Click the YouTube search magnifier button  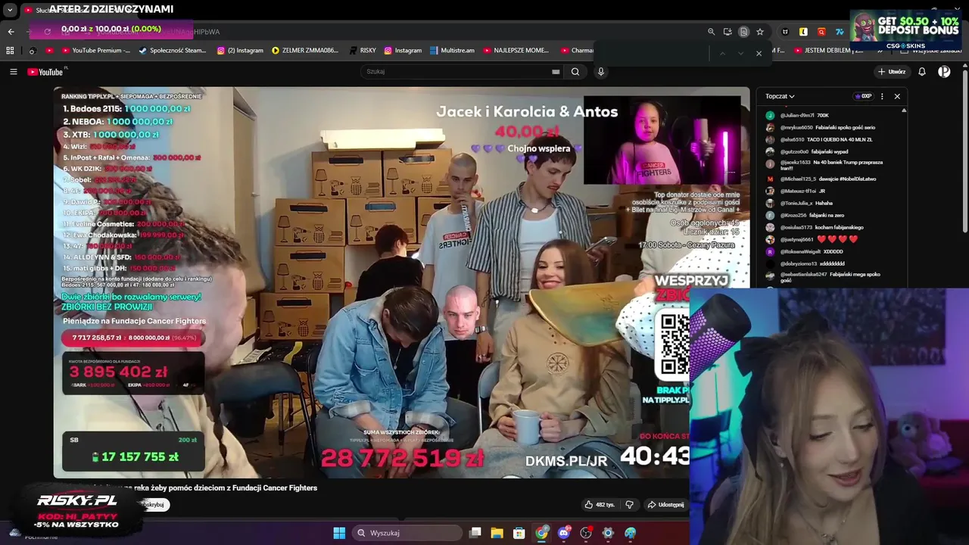[575, 72]
